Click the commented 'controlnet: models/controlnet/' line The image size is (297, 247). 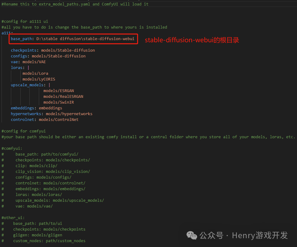pyautogui.click(x=50, y=183)
